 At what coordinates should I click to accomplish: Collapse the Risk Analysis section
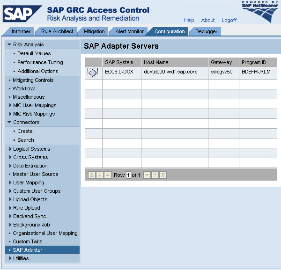[x=9, y=44]
